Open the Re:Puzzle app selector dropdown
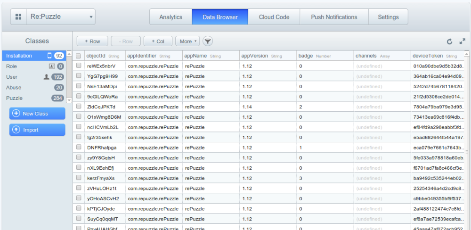This screenshot has width=471, height=230. [x=61, y=17]
